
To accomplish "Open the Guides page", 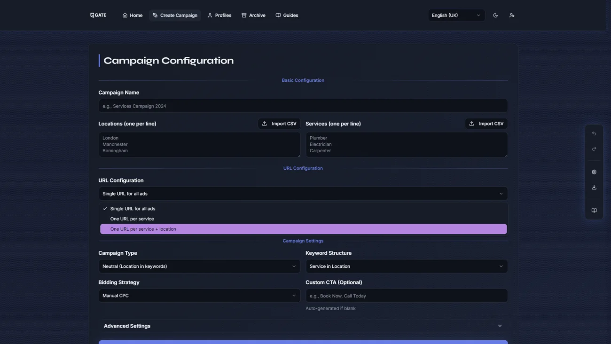I will click(287, 16).
